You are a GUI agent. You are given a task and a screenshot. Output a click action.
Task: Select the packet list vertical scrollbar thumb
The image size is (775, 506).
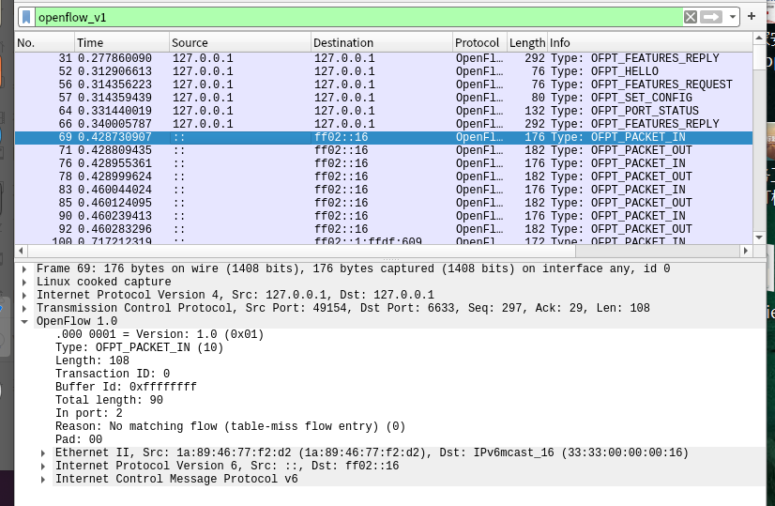[759, 57]
